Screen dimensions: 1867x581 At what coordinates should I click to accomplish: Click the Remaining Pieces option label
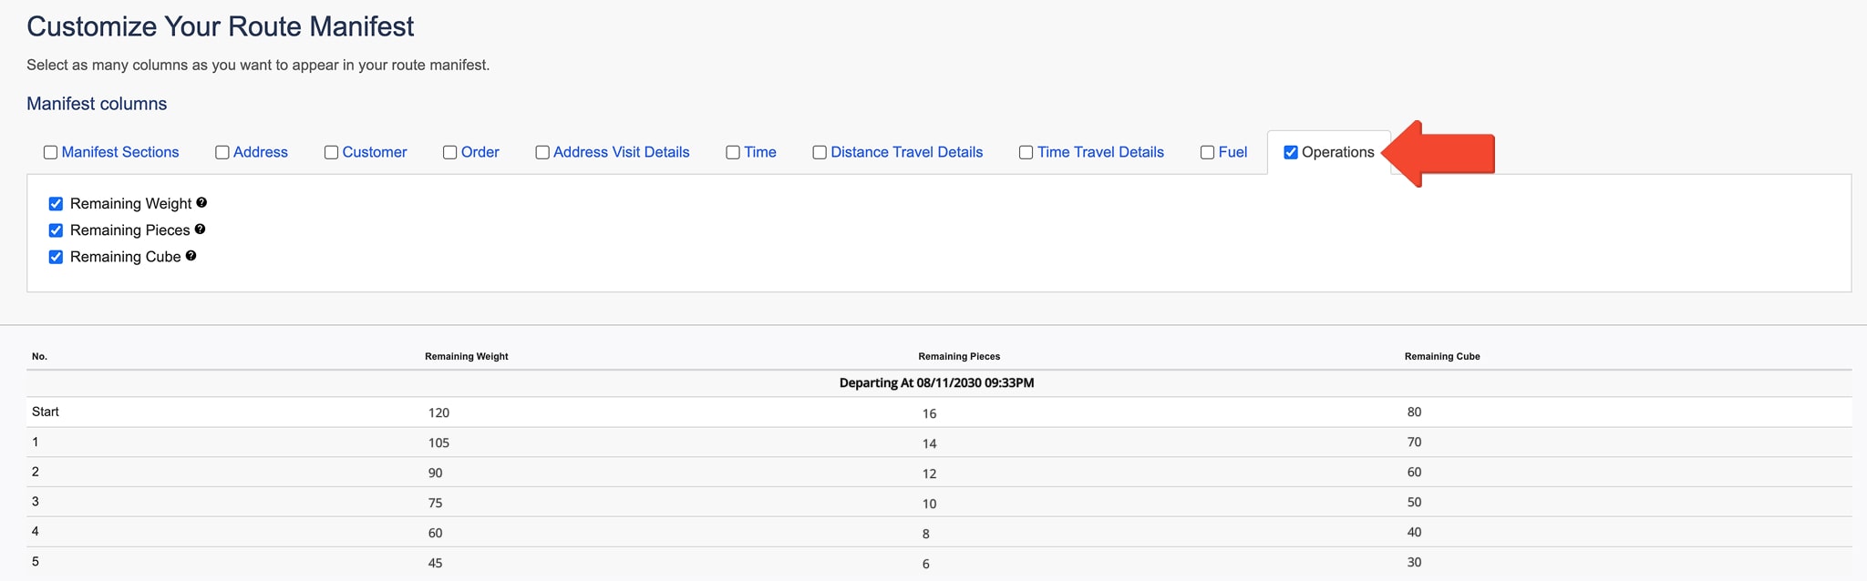[130, 230]
